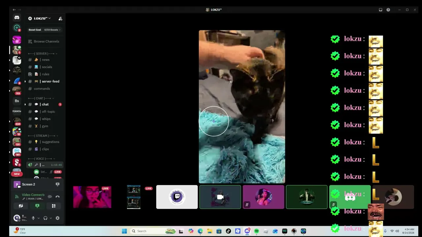Open Discord direct messages home
The image size is (422, 237).
17,17
